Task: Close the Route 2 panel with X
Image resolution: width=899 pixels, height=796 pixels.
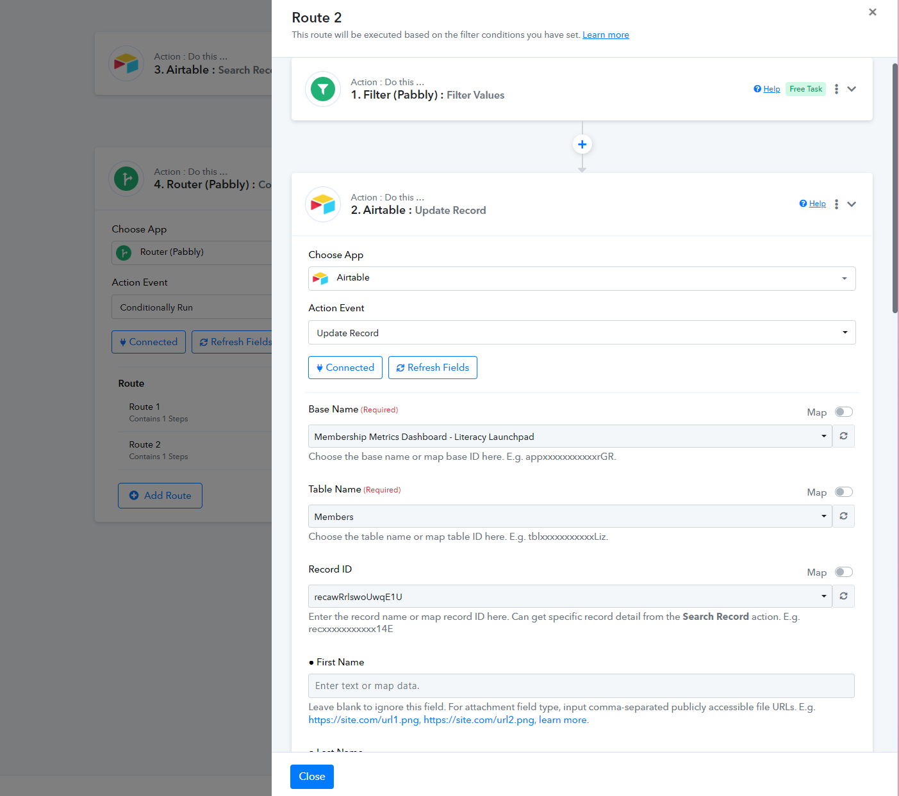Action: coord(872,12)
